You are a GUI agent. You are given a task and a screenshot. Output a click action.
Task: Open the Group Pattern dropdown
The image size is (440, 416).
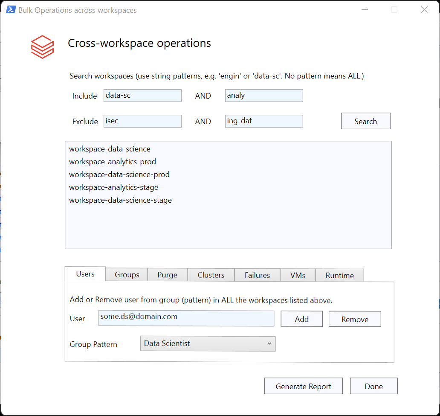tap(269, 343)
